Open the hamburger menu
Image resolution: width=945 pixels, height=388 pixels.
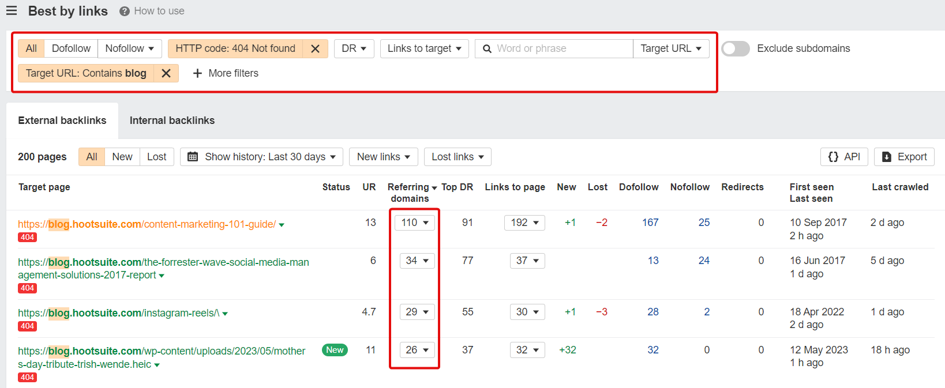(x=12, y=11)
